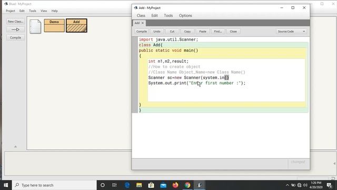Open Mail app from taskbar
337x190 pixels.
tap(163, 185)
